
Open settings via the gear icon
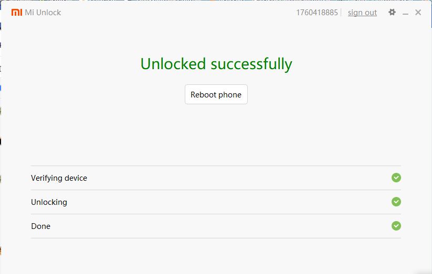pos(392,12)
